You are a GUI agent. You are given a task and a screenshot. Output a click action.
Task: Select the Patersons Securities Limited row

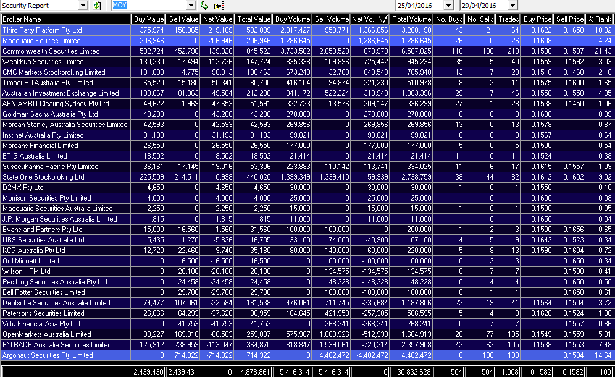(x=307, y=313)
